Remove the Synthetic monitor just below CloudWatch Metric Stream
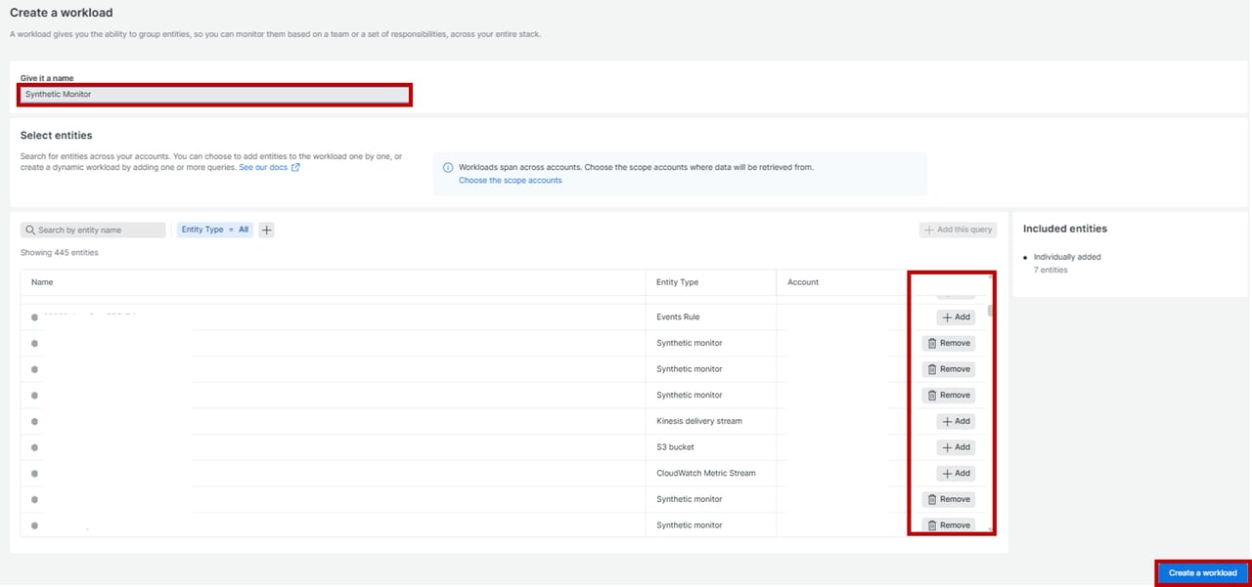 [x=948, y=499]
